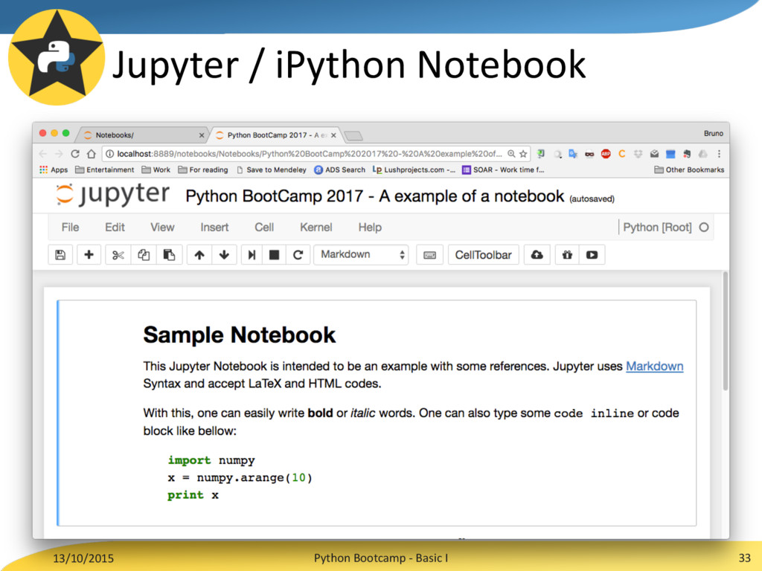This screenshot has height=571, width=762.
Task: Select the Sample Notebook markdown cell
Action: point(377,413)
